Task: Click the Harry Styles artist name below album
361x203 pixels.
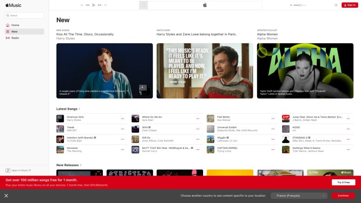Action: [x=65, y=38]
